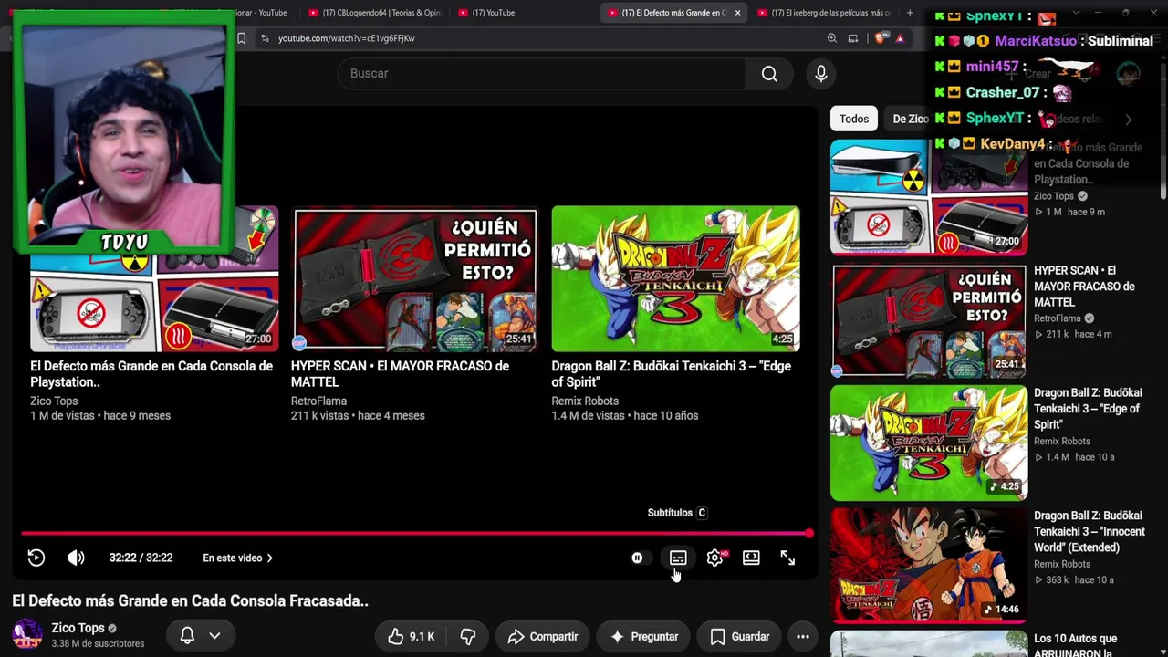Click sidebar title 'HYPER SCAN • El MAYOR FRACASO'
Viewport: 1168px width, 657px height.
click(x=1084, y=286)
